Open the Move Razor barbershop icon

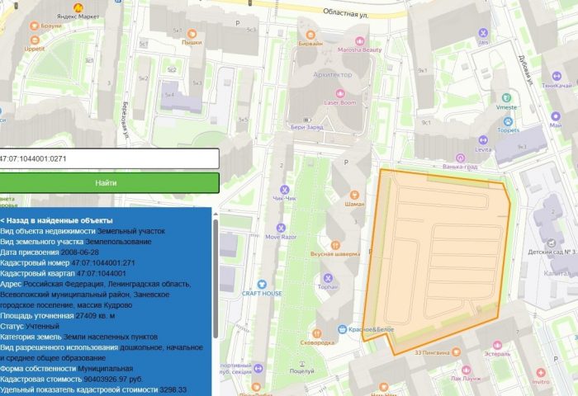pos(281,228)
